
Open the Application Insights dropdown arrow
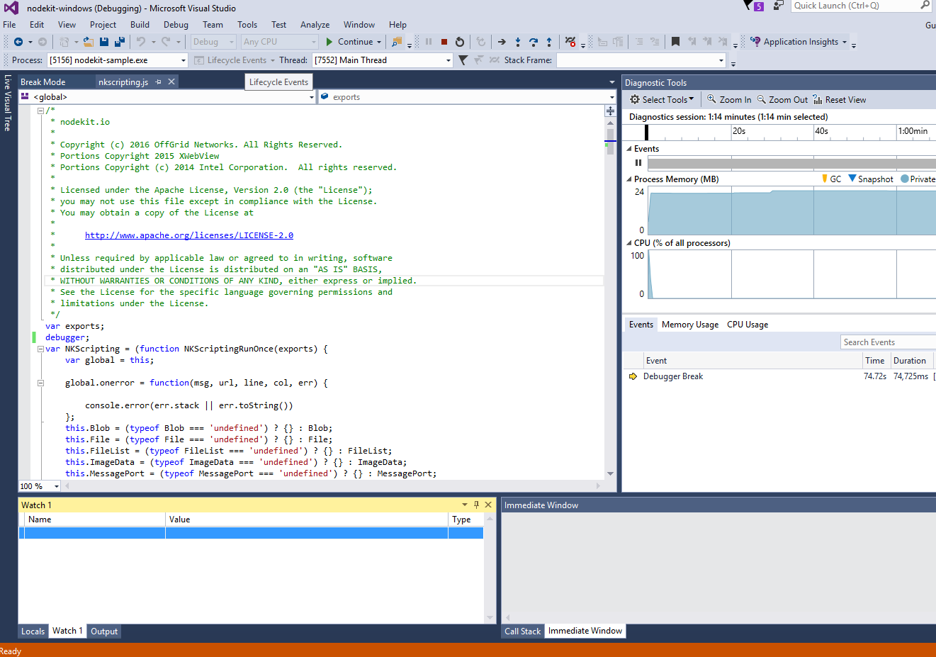(845, 42)
